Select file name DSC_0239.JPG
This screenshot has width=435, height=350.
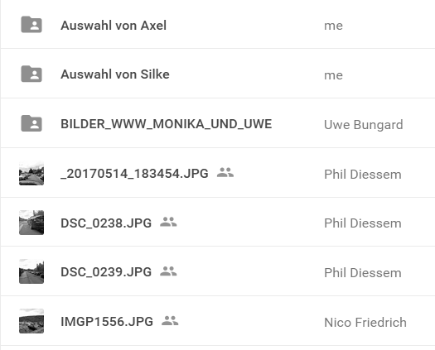point(106,272)
